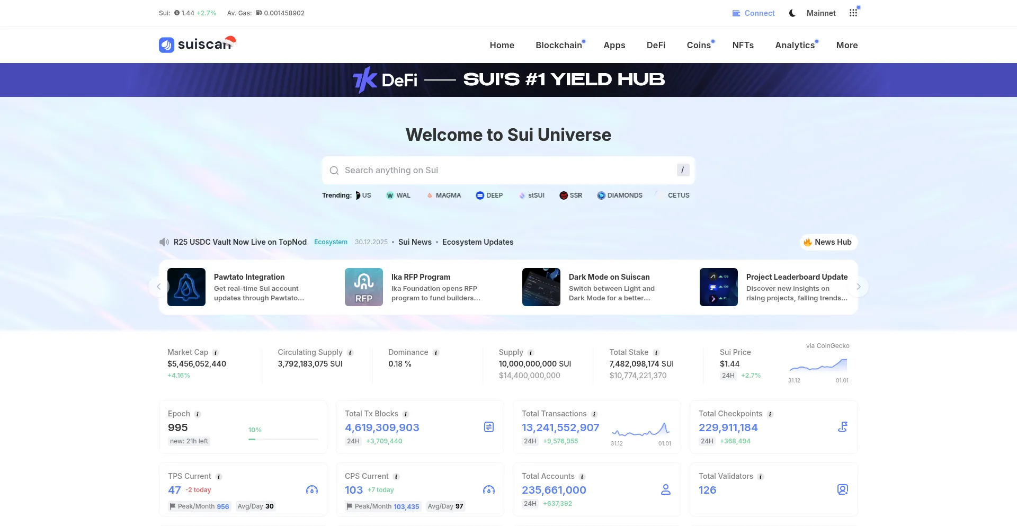1017x526 pixels.
Task: Click the Total Tx Blocks document icon
Action: pos(488,427)
